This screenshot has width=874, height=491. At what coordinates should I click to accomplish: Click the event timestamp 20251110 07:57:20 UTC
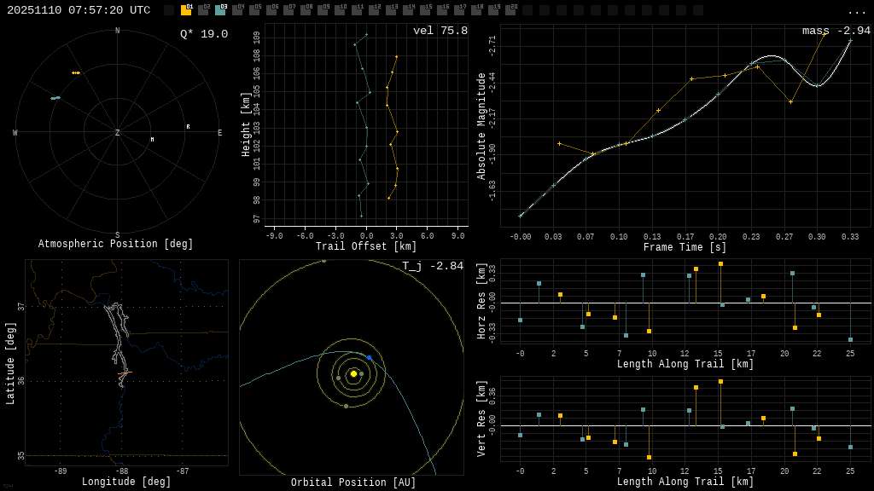(79, 10)
